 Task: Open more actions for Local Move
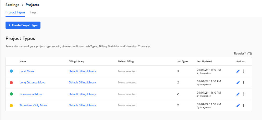pyautogui.click(x=244, y=71)
